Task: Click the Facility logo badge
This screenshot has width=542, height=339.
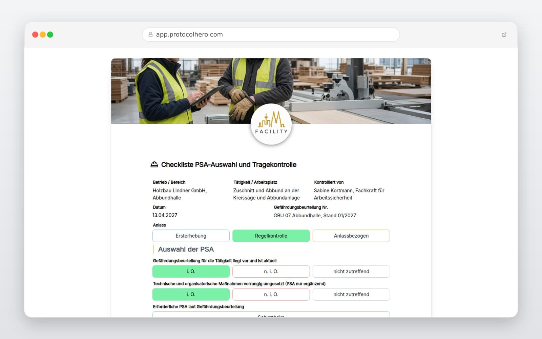Action: [271, 124]
